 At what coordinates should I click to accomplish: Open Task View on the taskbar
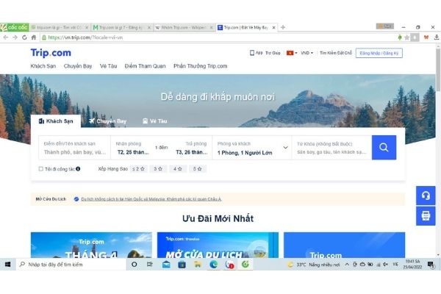[150, 265]
